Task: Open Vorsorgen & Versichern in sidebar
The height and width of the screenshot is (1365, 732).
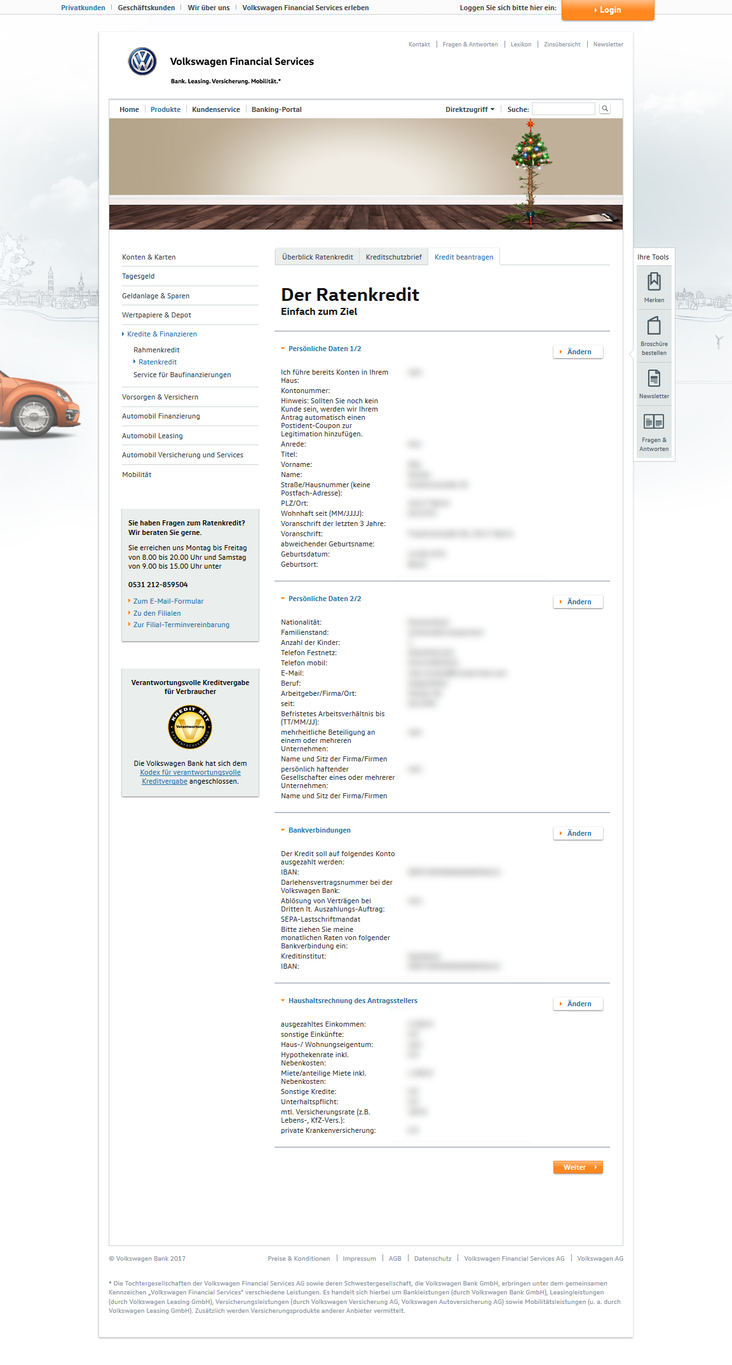Action: coord(160,397)
